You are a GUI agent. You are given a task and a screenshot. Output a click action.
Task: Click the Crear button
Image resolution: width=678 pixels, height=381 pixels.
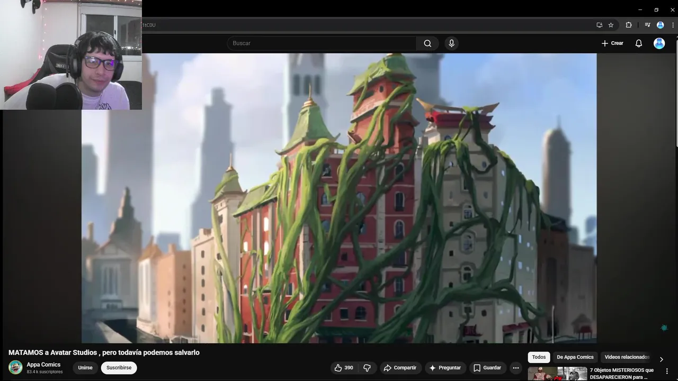[x=612, y=43]
